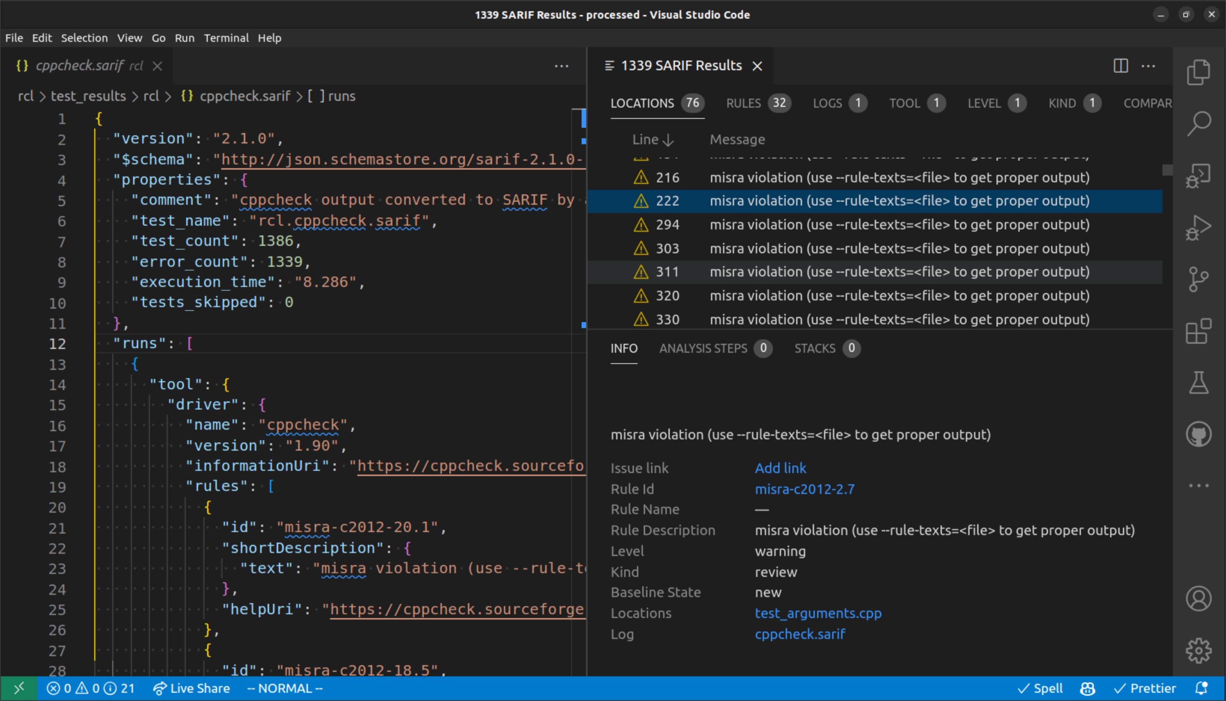Open the GitHub view in activity bar
This screenshot has height=701, width=1226.
(x=1198, y=434)
